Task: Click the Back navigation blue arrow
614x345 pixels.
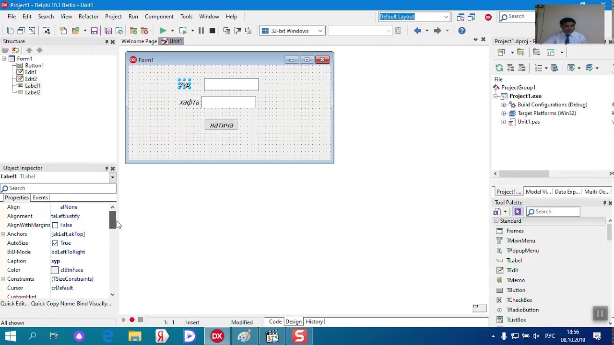Action: [417, 31]
